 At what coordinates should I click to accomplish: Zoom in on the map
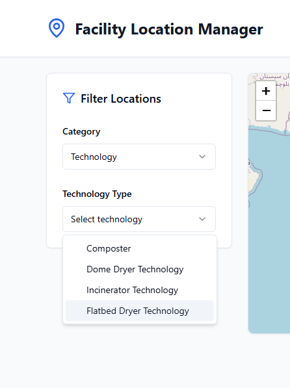point(266,91)
